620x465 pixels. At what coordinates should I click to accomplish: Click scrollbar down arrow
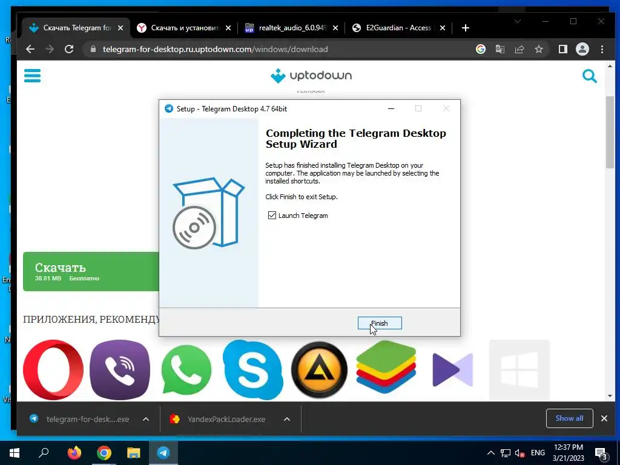[x=610, y=396]
